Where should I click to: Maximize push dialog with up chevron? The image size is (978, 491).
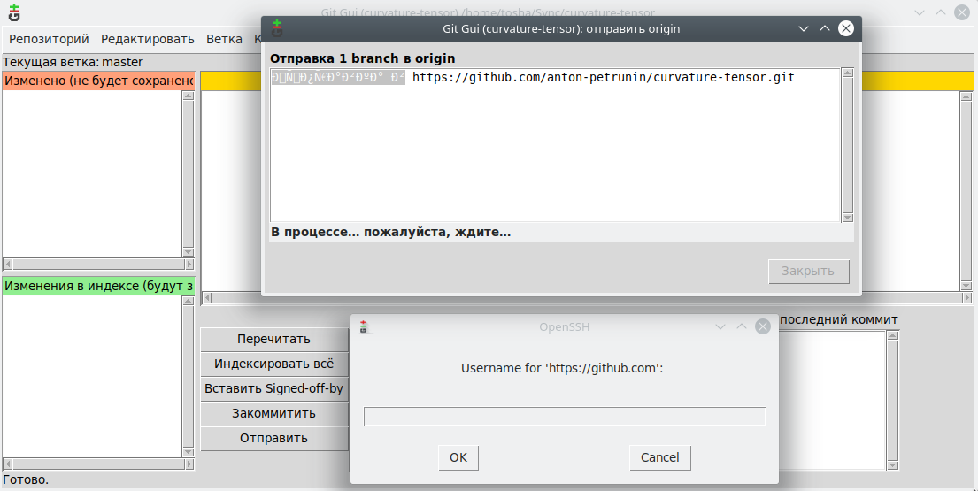tap(825, 28)
